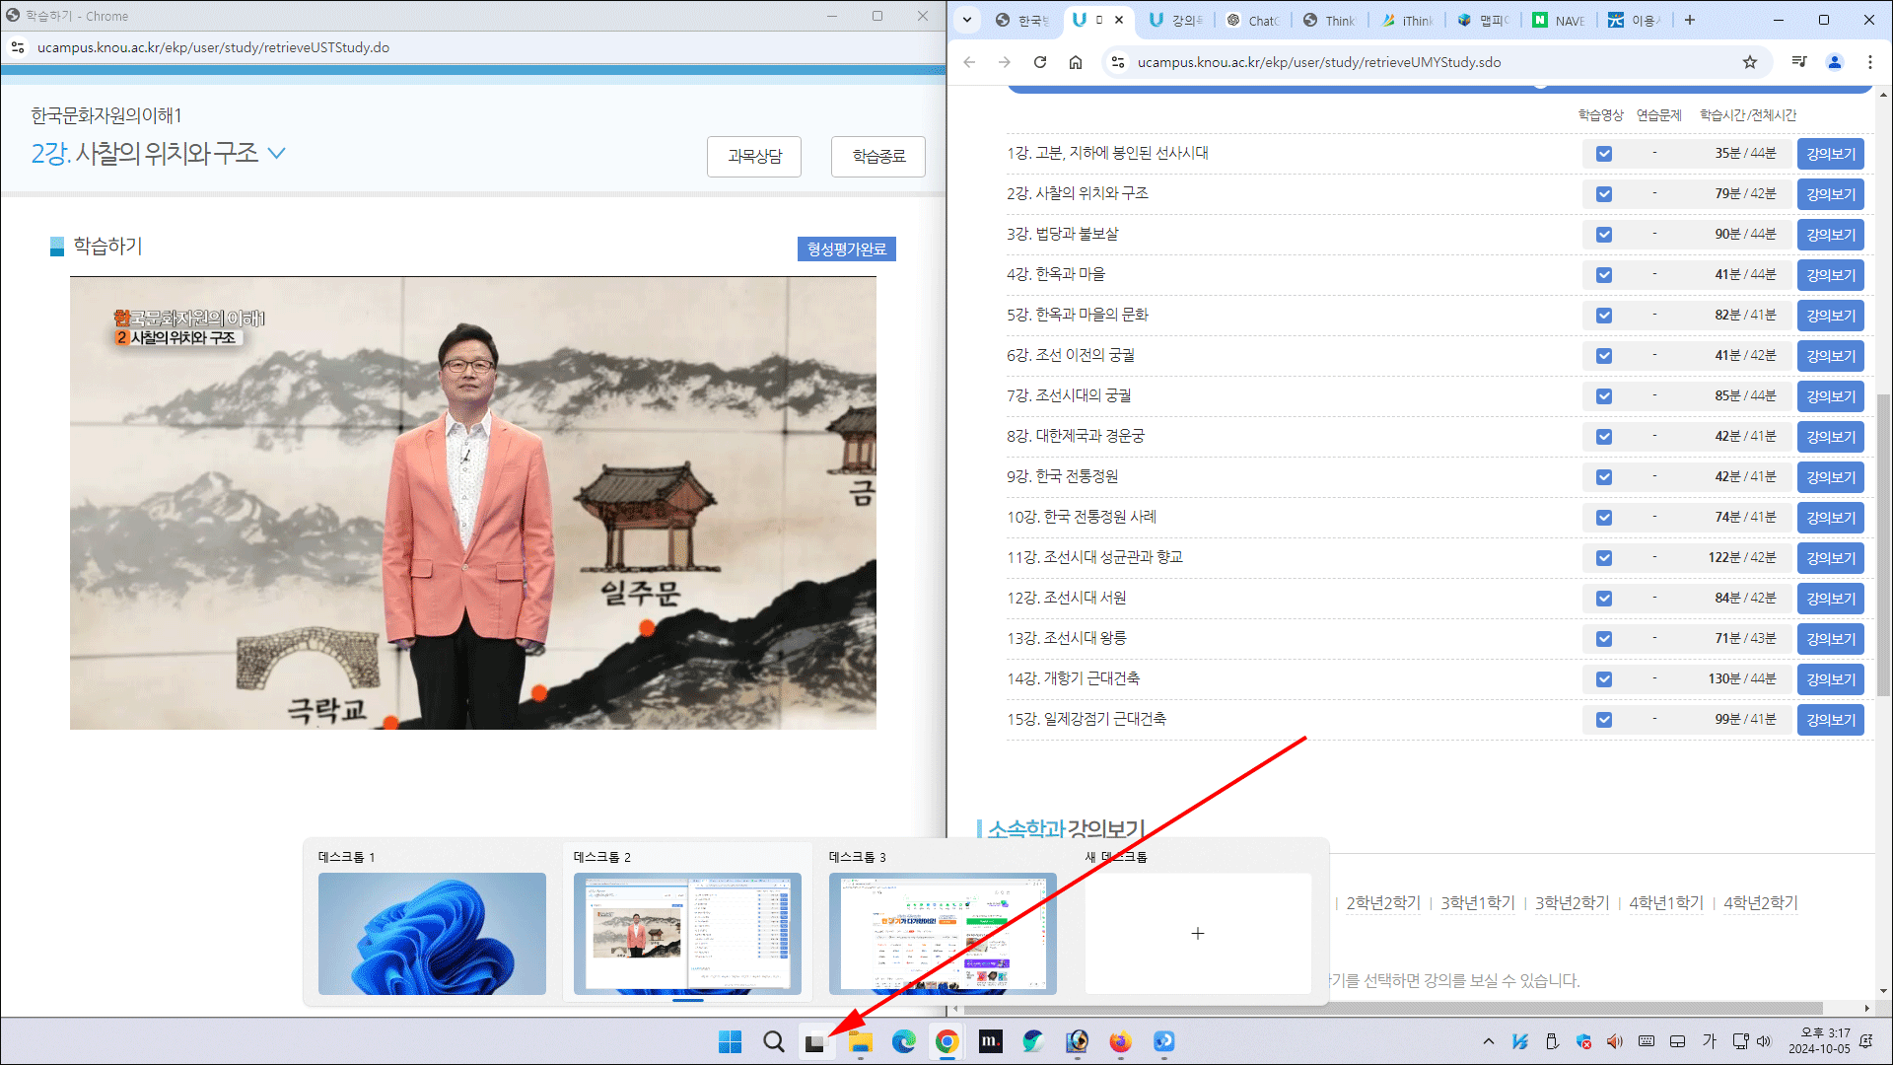Image resolution: width=1893 pixels, height=1065 pixels.
Task: Click the 학습종료 button
Action: (x=877, y=156)
